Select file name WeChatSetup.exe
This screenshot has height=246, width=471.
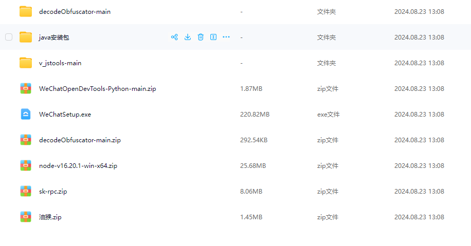tap(65, 115)
